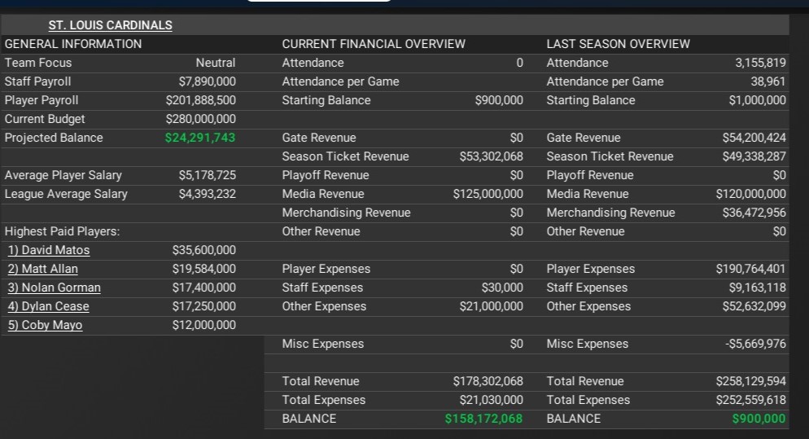
Task: Click David Matos salary $35,600,000
Action: pos(203,250)
